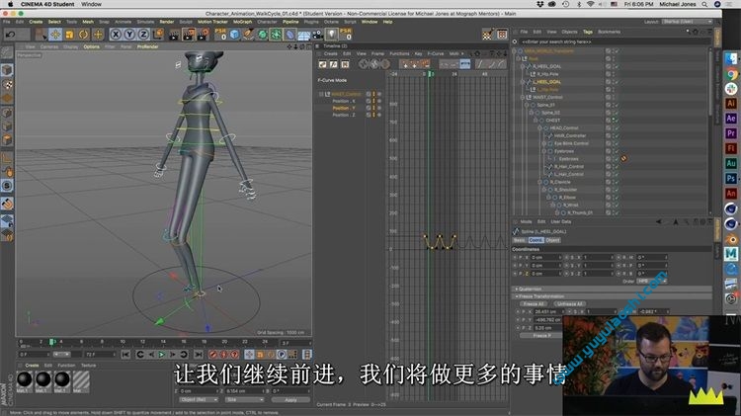Viewport: 741px width, 416px height.
Task: Collapse the R_HEEL_GOAL tree node
Action: click(x=523, y=66)
